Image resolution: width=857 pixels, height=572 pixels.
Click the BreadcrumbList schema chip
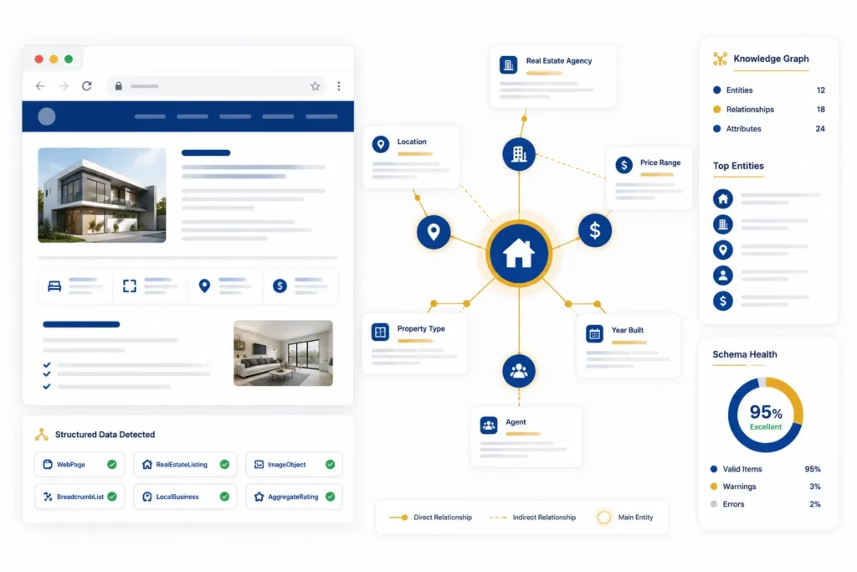(x=80, y=497)
